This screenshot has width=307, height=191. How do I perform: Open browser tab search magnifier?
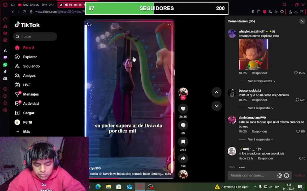pos(284,5)
